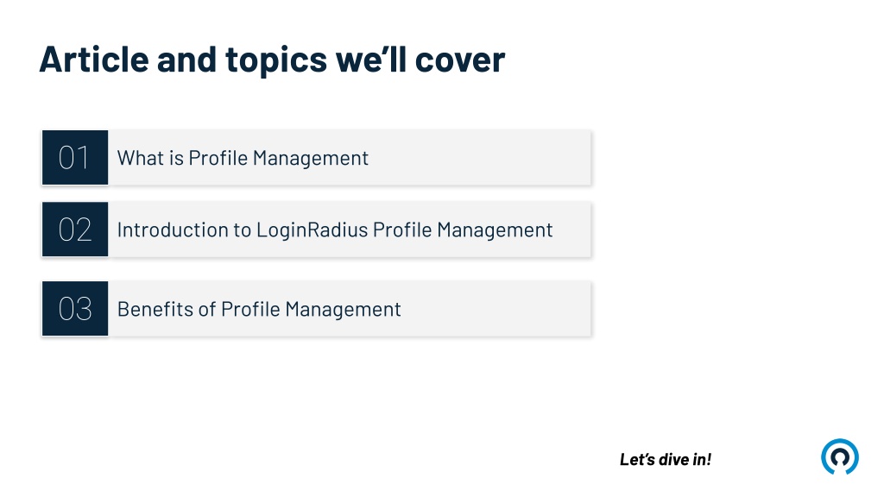Open the 'What is Profile Management' topic
The width and height of the screenshot is (884, 497).
tap(243, 159)
